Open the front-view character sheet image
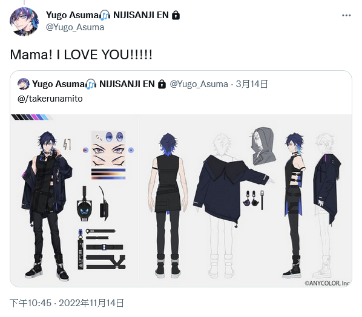 point(74,199)
